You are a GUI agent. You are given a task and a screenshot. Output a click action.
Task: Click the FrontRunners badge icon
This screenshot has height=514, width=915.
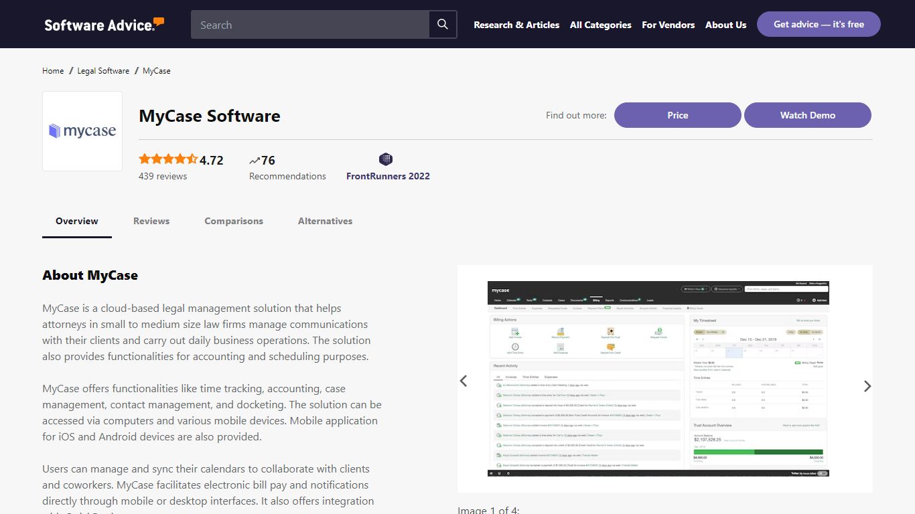coord(386,159)
